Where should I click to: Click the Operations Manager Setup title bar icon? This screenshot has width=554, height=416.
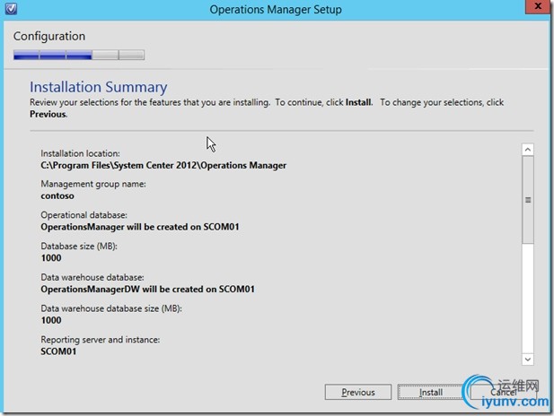coord(11,8)
